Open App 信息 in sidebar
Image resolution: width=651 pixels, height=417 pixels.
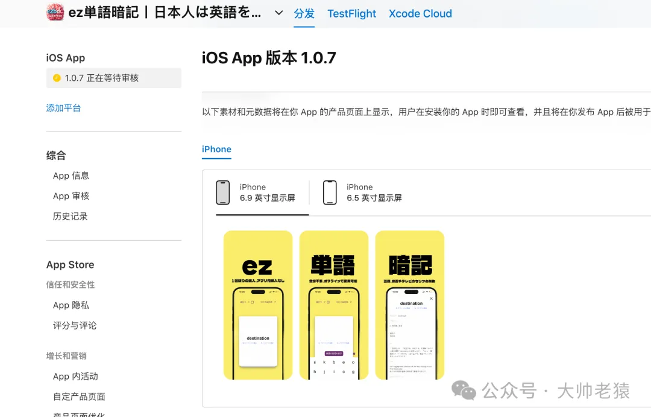[71, 176]
